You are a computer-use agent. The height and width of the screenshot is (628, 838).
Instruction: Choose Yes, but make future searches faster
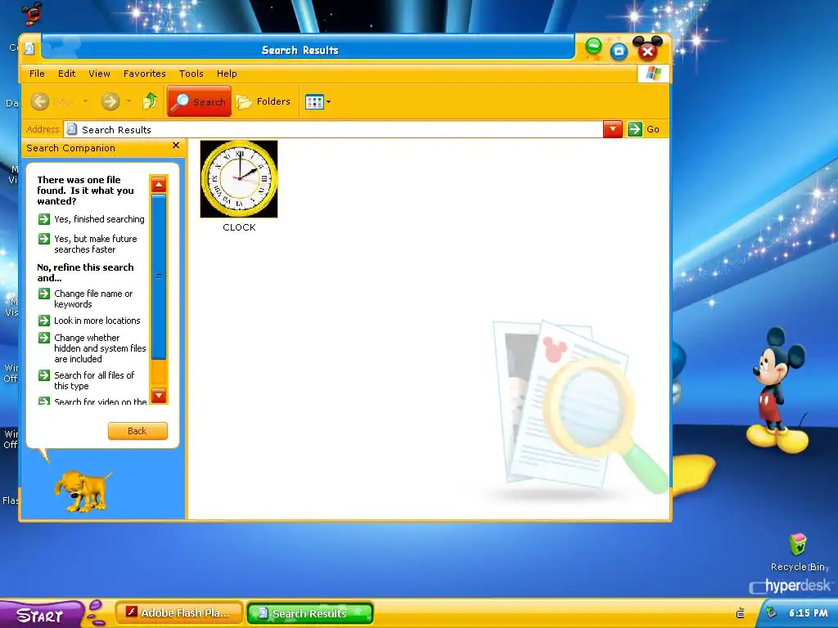[x=95, y=244]
